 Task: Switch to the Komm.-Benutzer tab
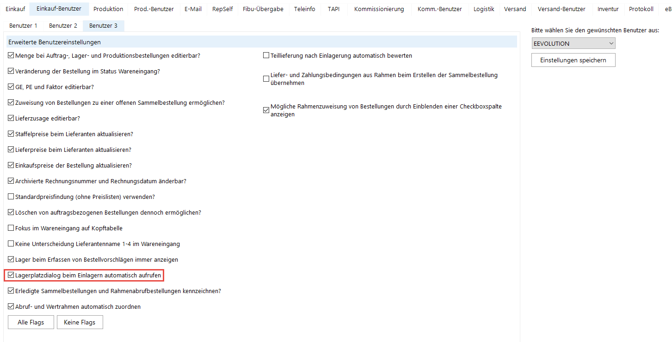pyautogui.click(x=440, y=9)
